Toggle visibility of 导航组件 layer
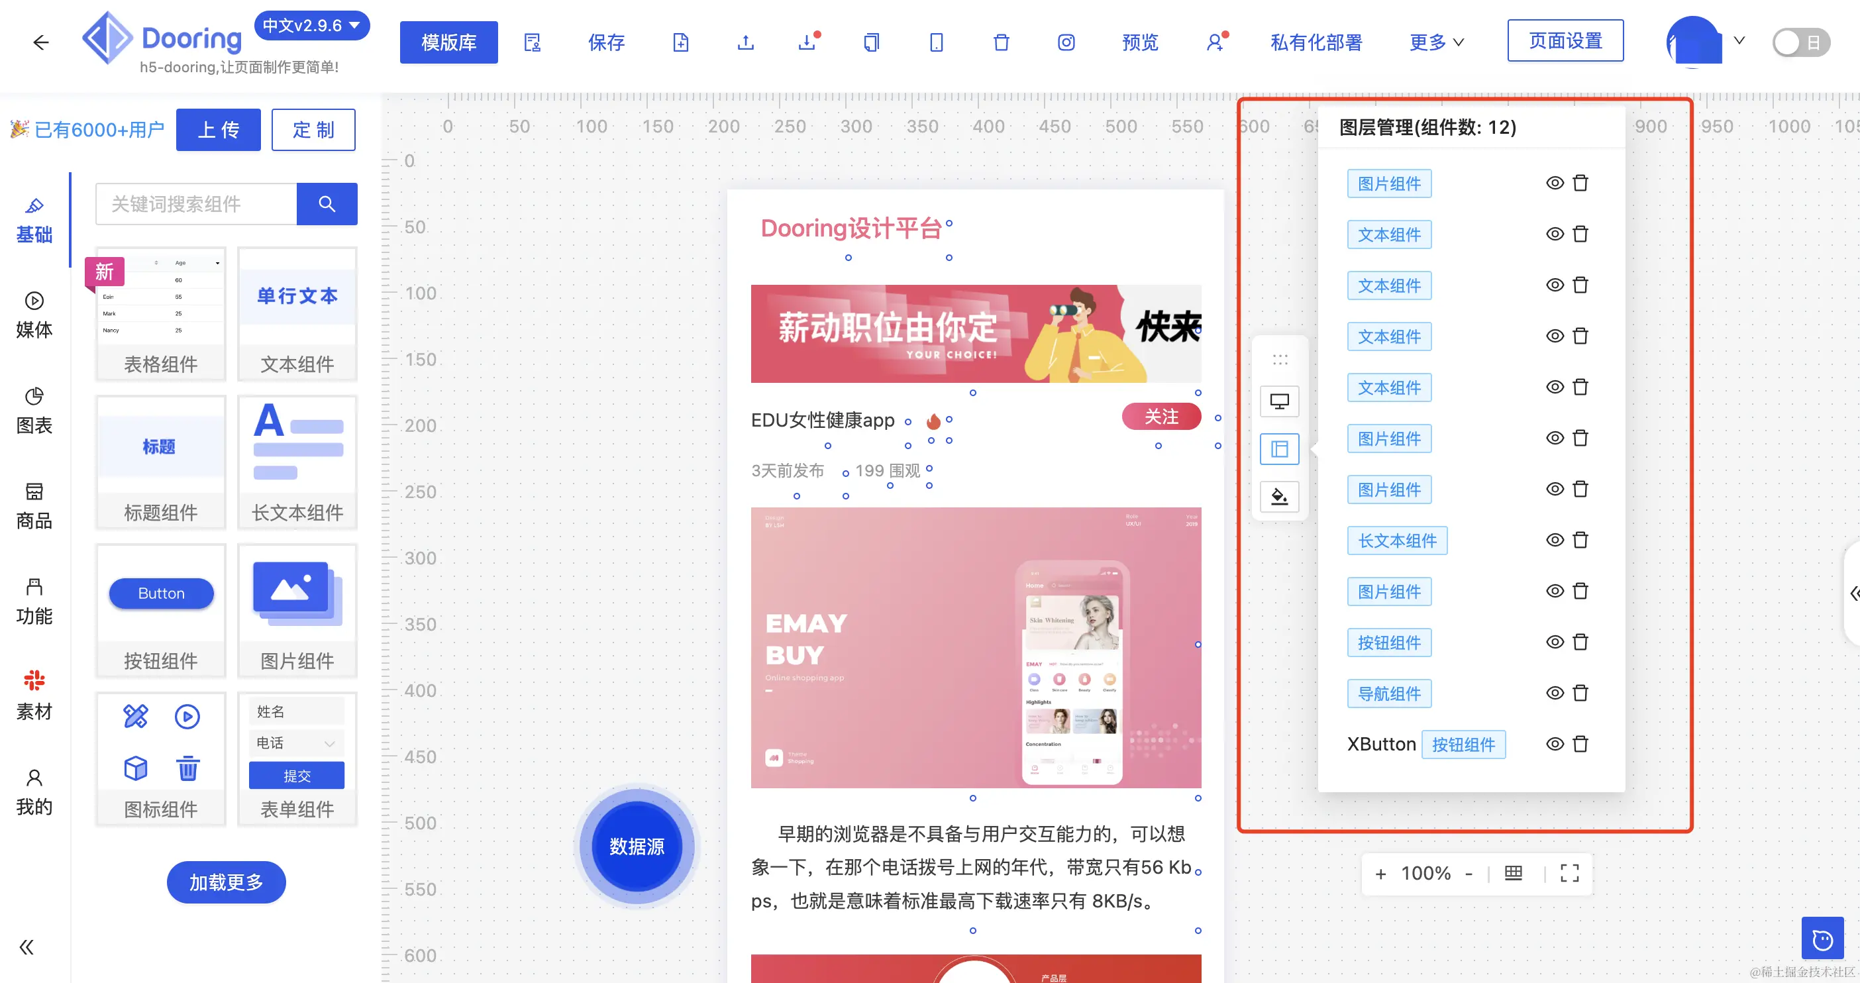This screenshot has height=983, width=1860. (1555, 693)
